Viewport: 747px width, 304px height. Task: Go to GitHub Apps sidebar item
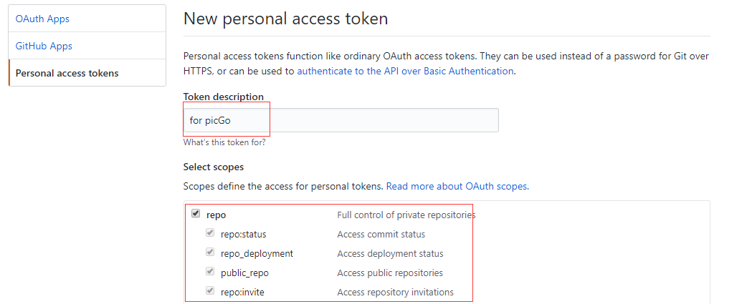tap(44, 46)
